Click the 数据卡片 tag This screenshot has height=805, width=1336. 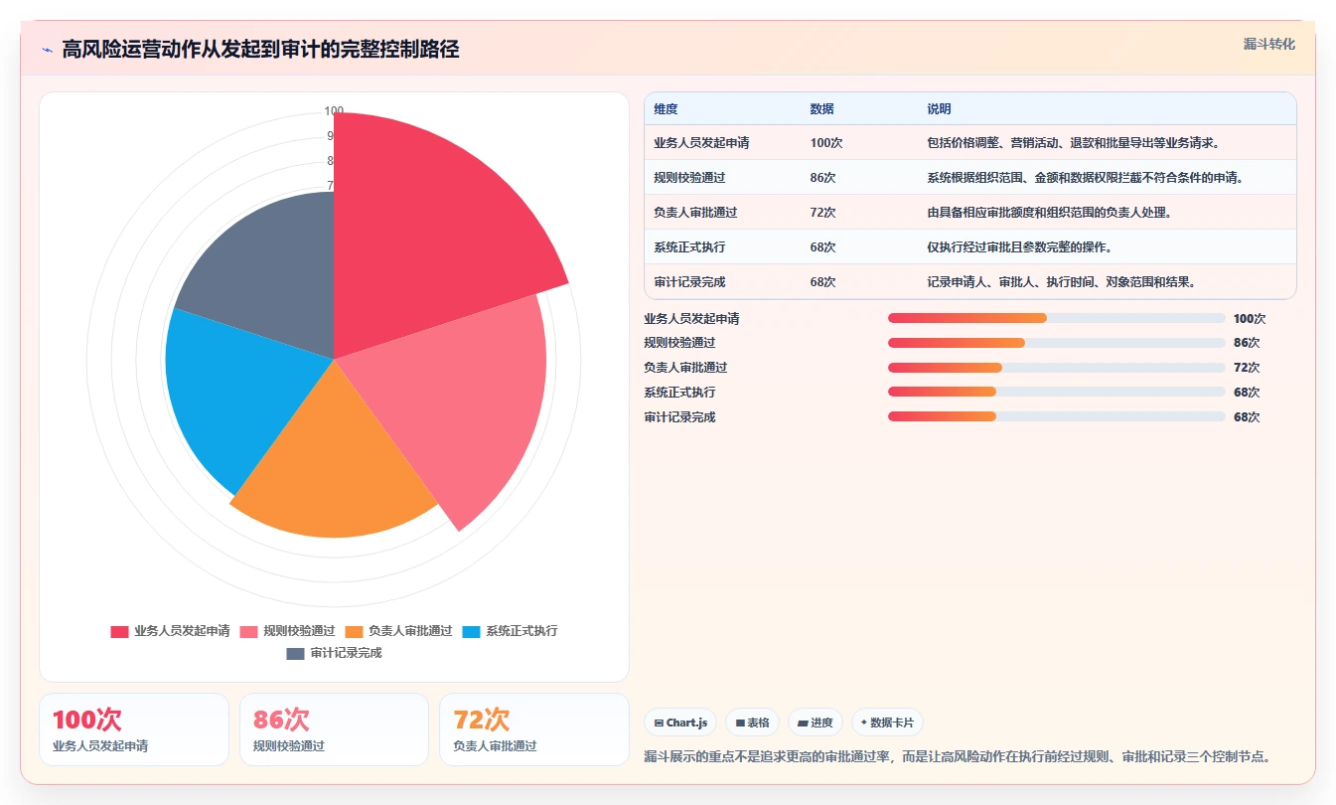pyautogui.click(x=887, y=723)
